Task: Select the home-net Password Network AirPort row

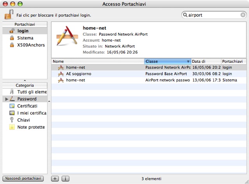Action: coord(149,67)
